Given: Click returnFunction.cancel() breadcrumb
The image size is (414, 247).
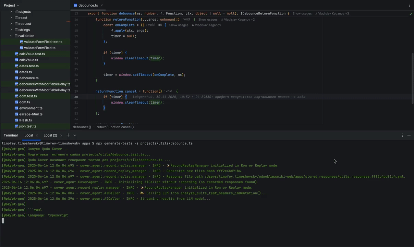Looking at the screenshot, I should pyautogui.click(x=115, y=127).
